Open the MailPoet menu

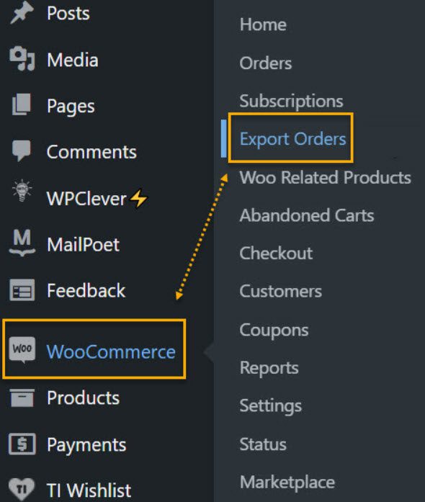[84, 245]
